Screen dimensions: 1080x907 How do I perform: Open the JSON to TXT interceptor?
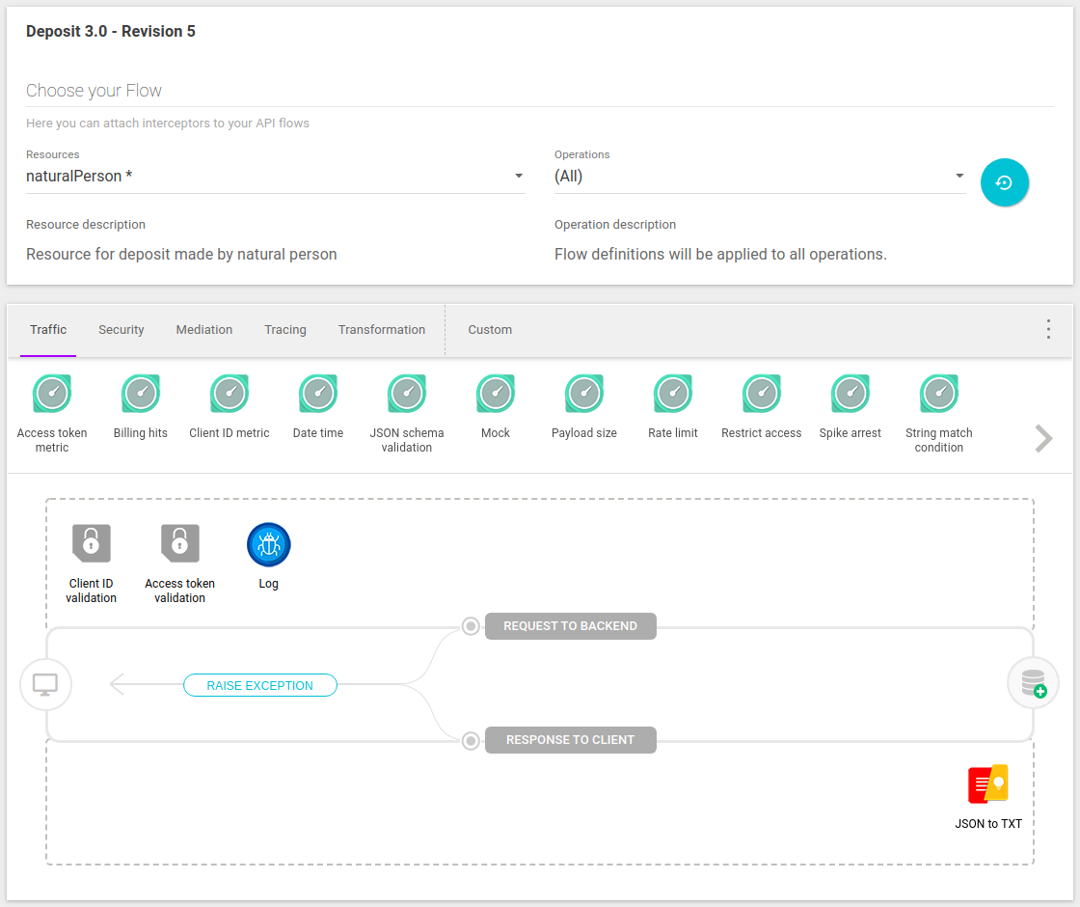[x=988, y=784]
